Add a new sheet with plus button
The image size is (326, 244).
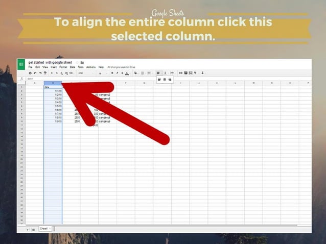coord(28,230)
